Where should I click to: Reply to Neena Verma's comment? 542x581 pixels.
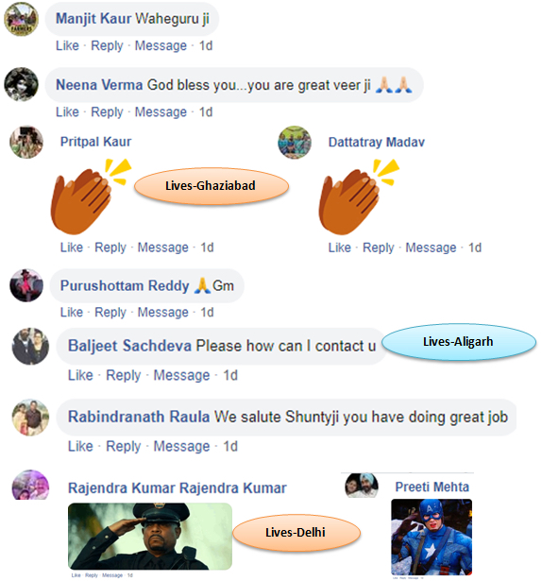coord(107,111)
